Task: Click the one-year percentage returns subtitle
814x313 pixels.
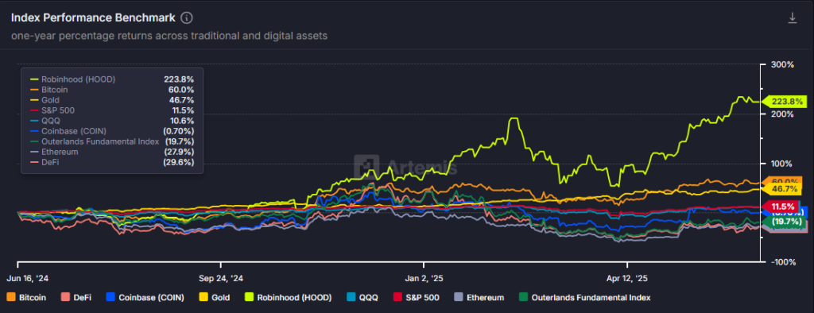Action: tap(169, 36)
